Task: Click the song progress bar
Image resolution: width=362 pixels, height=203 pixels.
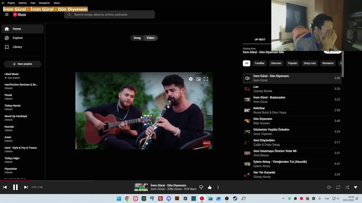Action: pyautogui.click(x=181, y=180)
